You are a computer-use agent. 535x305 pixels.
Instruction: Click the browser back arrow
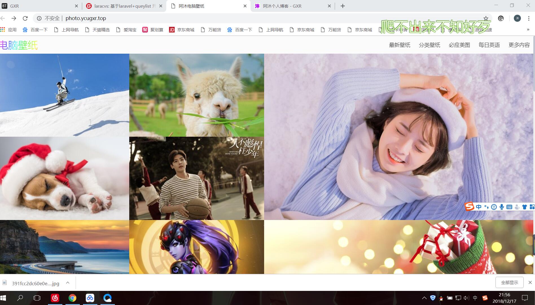[3, 18]
